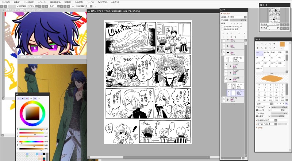This screenshot has width=292, height=161.
Task: Select the zoom magnifier tool
Action: (x=262, y=48)
